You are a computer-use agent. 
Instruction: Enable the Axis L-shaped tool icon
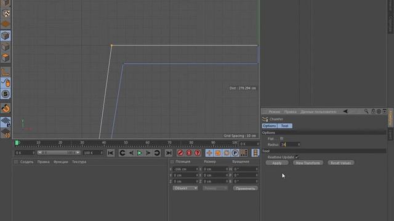(x=6, y=72)
